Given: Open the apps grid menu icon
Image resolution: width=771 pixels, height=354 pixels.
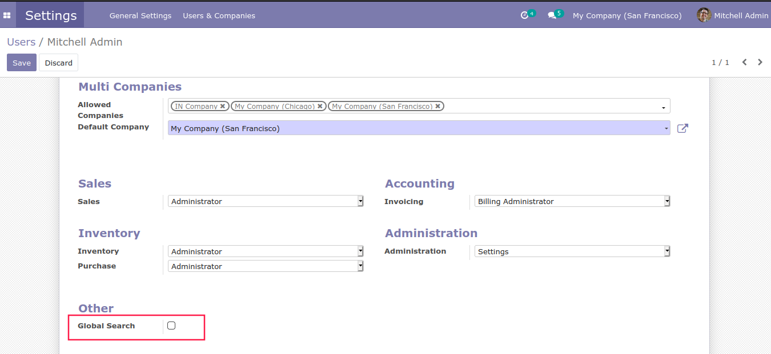Looking at the screenshot, I should [x=7, y=15].
